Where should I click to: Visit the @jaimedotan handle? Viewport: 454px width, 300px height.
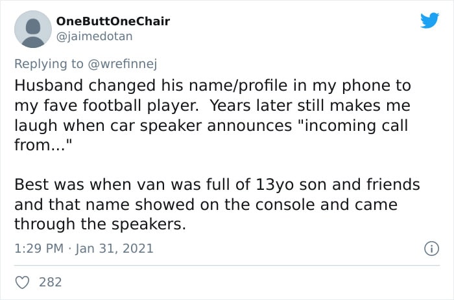(95, 36)
